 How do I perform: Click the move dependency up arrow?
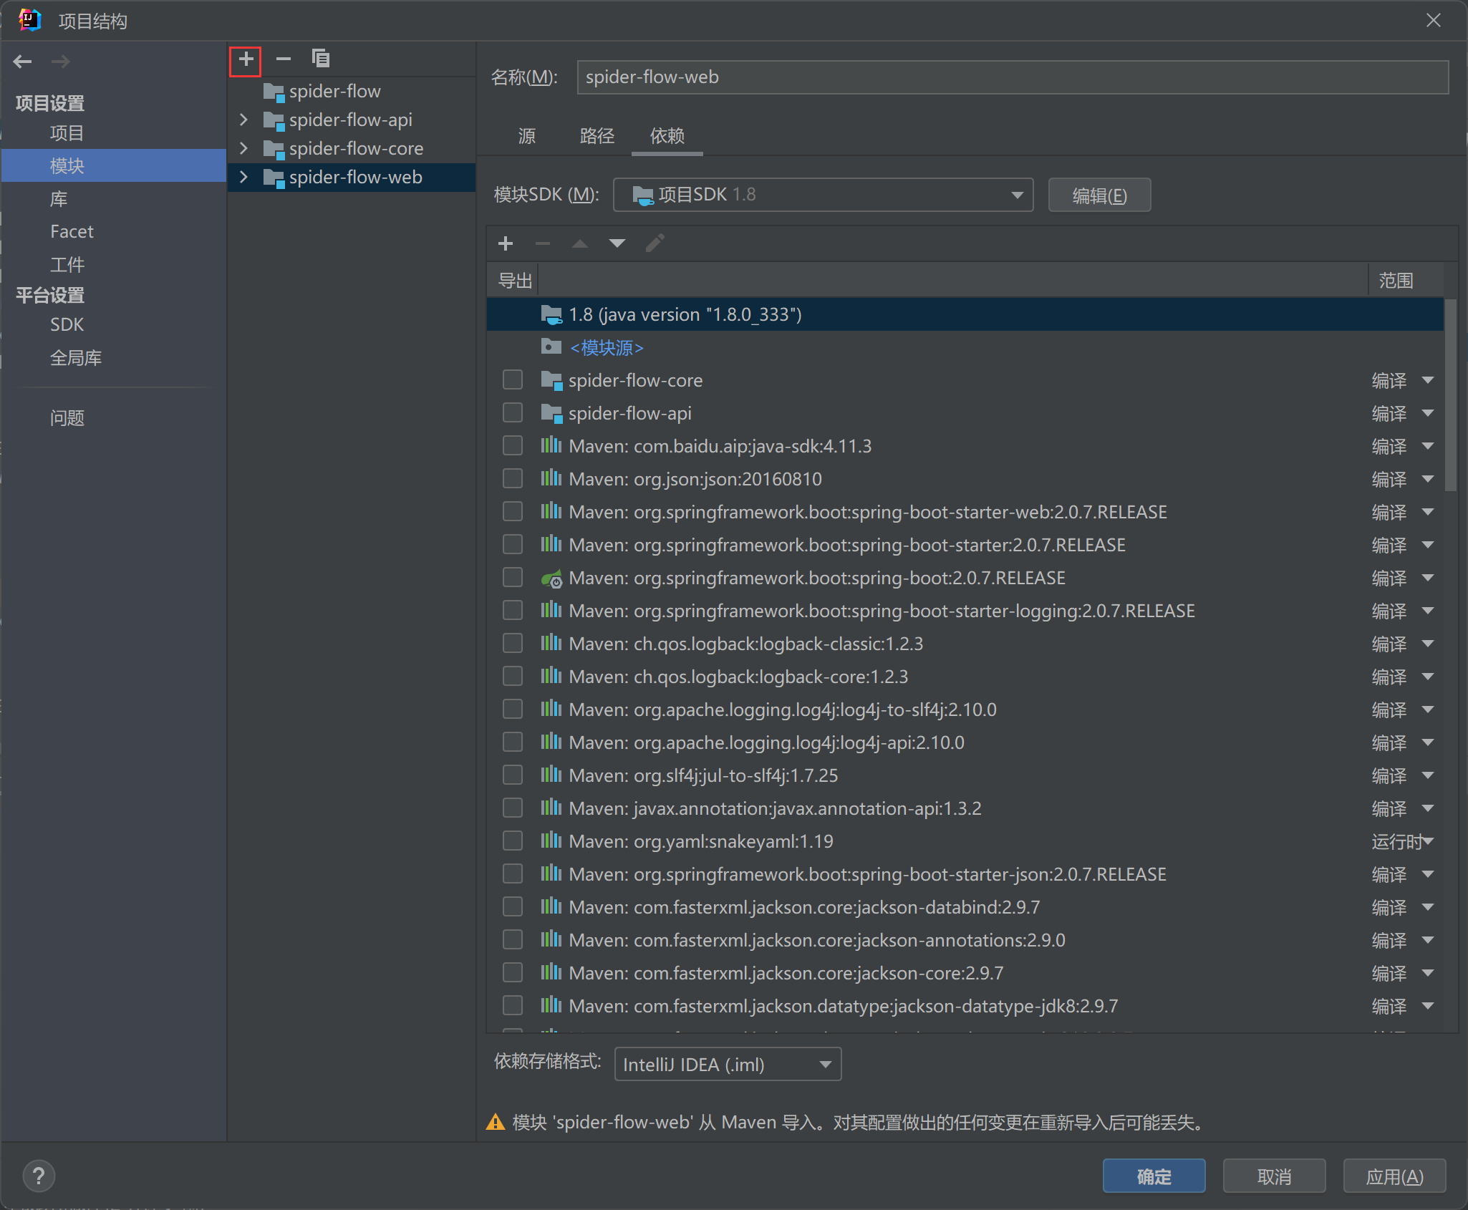[x=580, y=243]
